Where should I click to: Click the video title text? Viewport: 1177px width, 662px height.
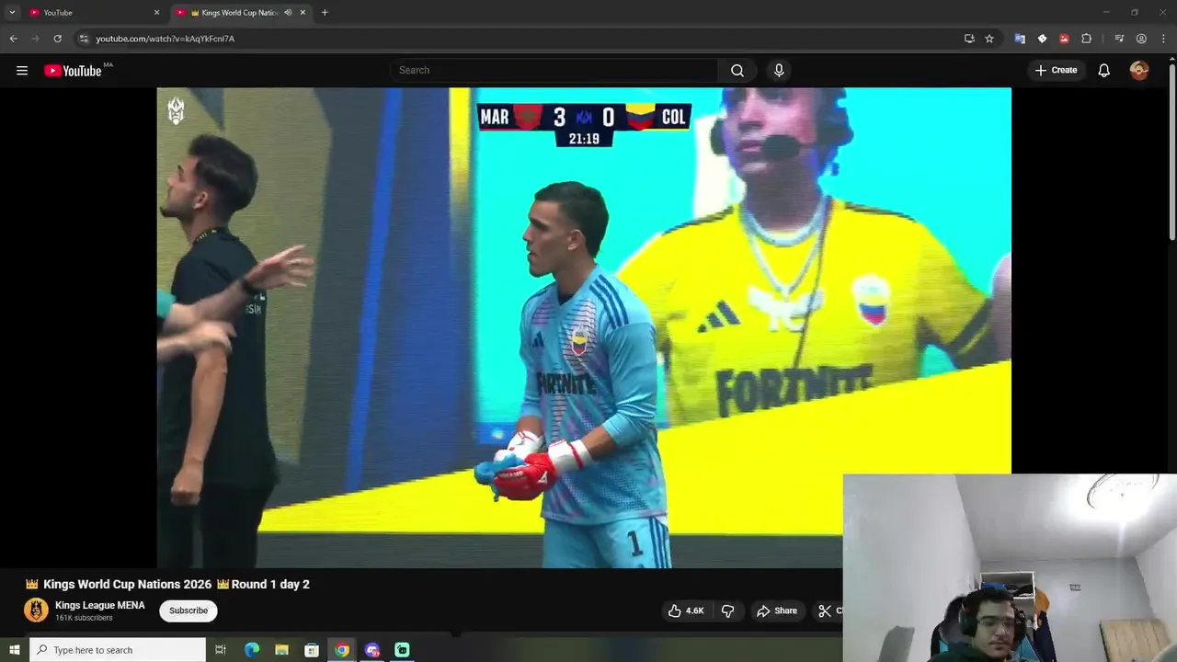(x=167, y=584)
